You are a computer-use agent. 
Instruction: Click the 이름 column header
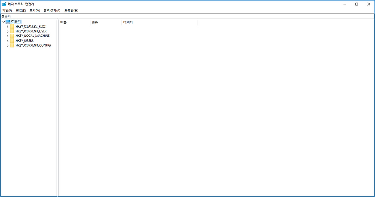pos(74,22)
